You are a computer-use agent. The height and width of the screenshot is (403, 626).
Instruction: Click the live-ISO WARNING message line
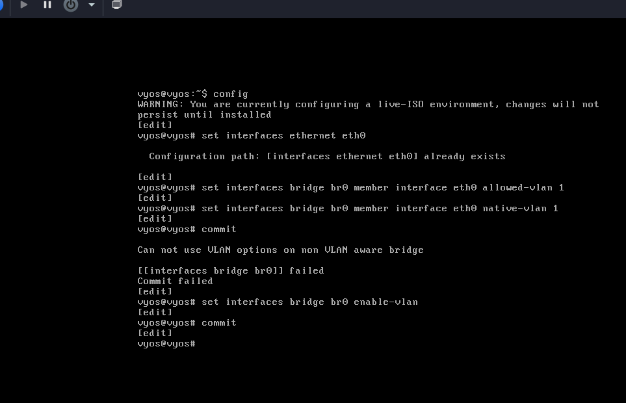click(x=368, y=105)
